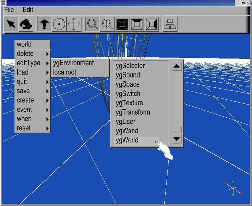
Task: Open the window system menu icon
Action: pos(3,3)
